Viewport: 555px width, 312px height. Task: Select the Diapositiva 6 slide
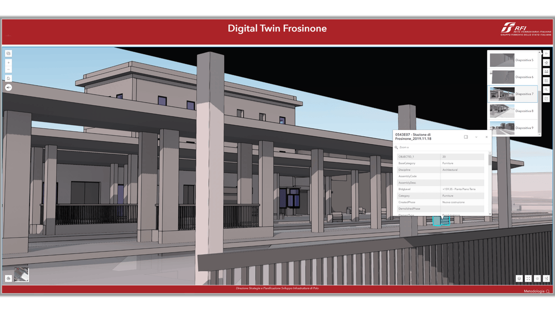pos(512,77)
